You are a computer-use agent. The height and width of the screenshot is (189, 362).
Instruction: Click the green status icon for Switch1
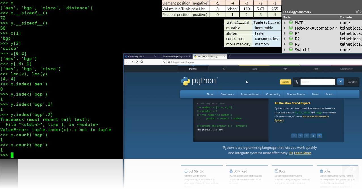tap(291, 49)
